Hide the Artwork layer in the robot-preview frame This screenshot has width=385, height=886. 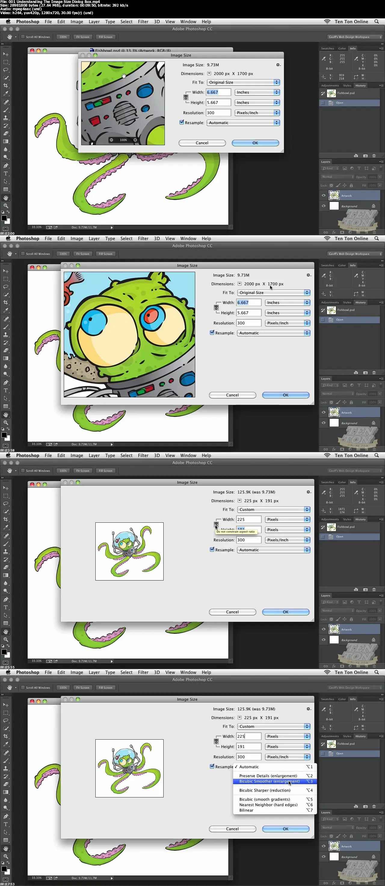[324, 195]
